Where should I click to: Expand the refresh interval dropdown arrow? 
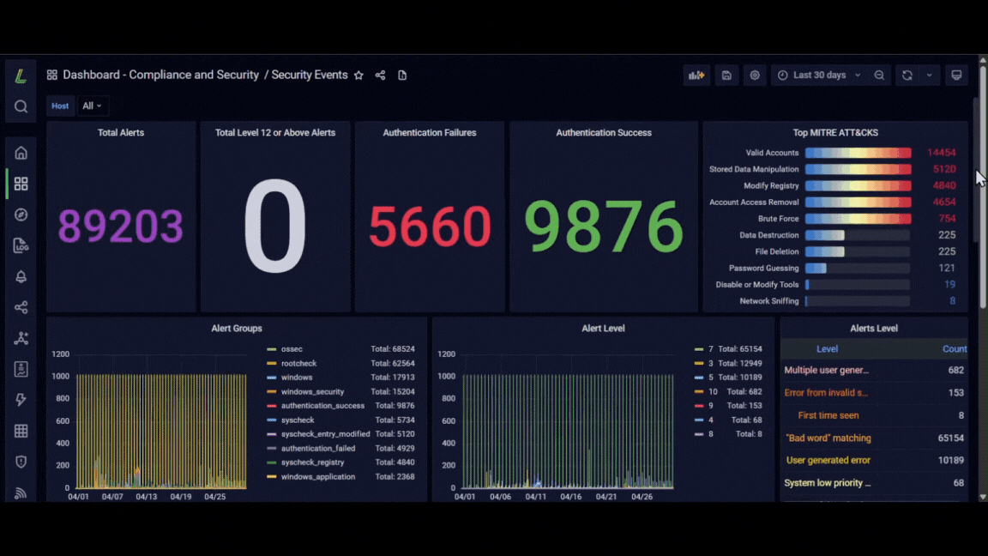[930, 75]
